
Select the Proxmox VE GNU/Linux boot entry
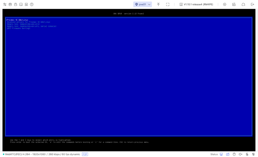coord(17,20)
